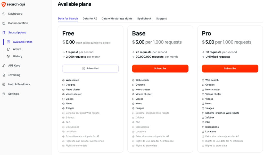264x155 pixels.
Task: Click the Invoicing document icon
Action: 4,75
